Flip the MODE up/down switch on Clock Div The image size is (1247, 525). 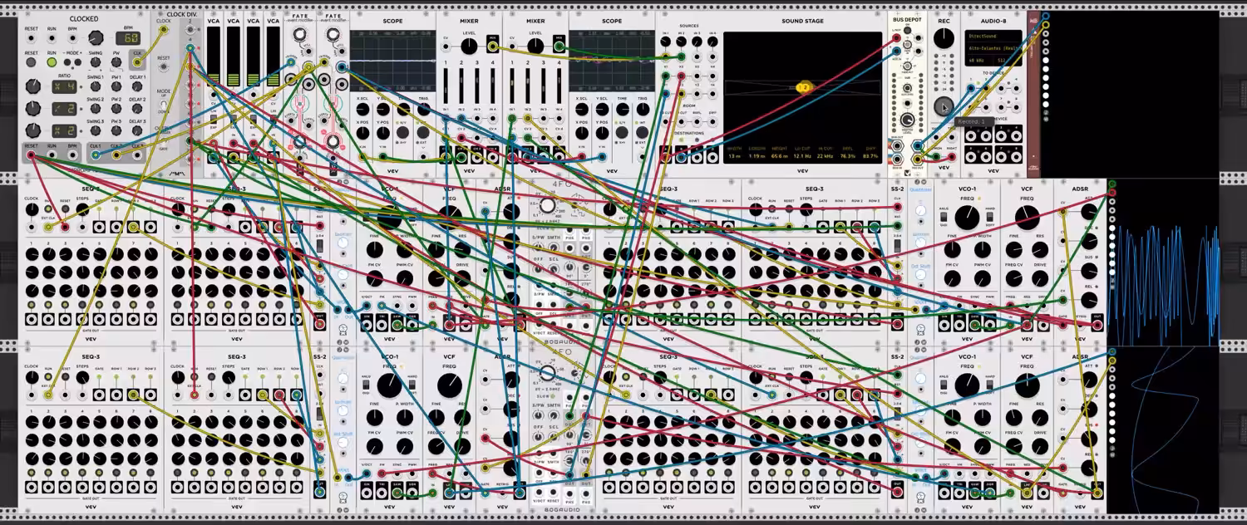[163, 104]
